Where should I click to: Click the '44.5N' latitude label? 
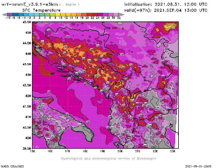pyautogui.click(x=27, y=43)
